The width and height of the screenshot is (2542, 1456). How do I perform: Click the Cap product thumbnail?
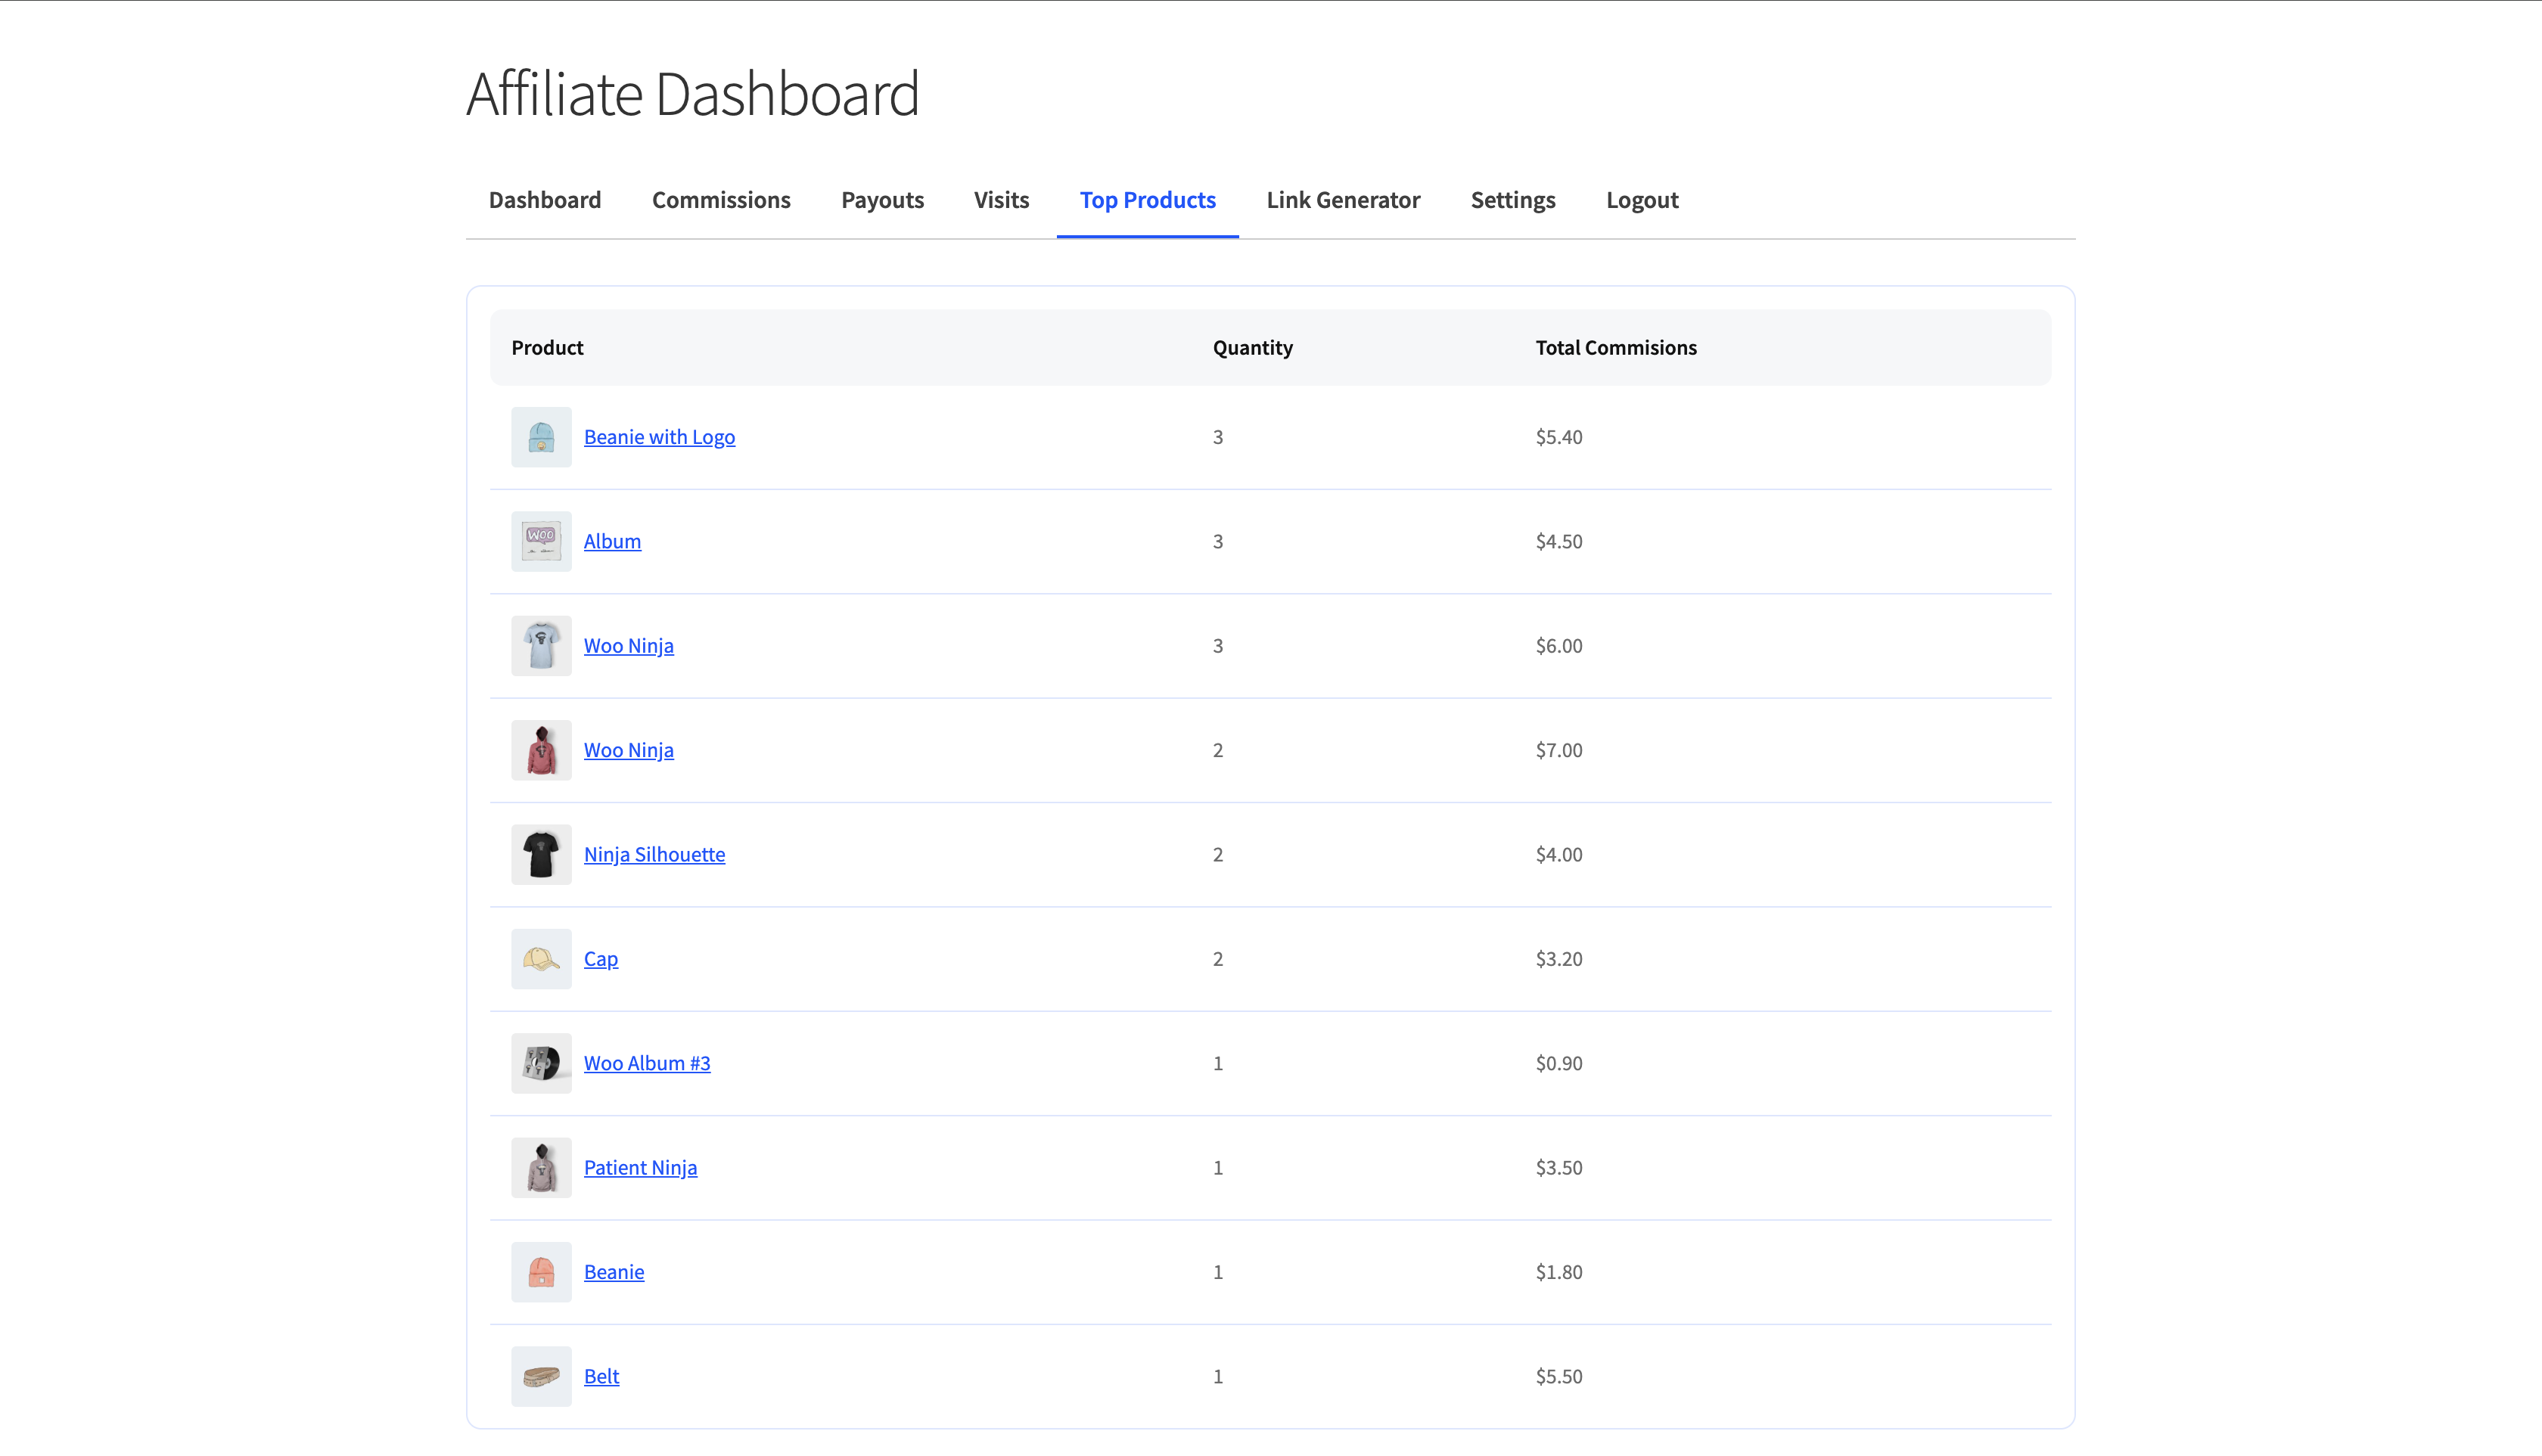coord(540,958)
